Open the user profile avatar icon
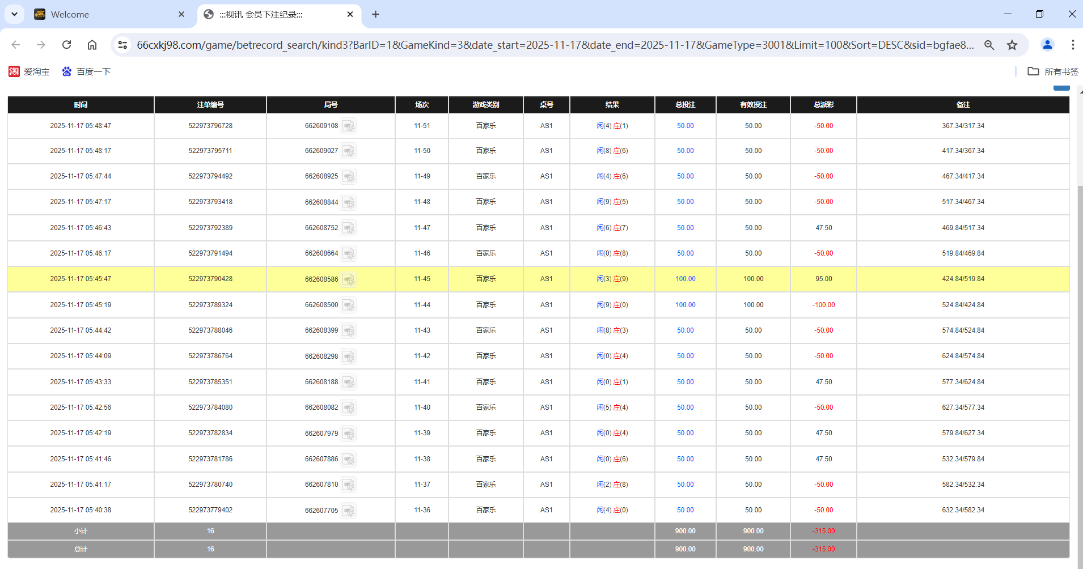The height and width of the screenshot is (569, 1083). click(x=1047, y=45)
